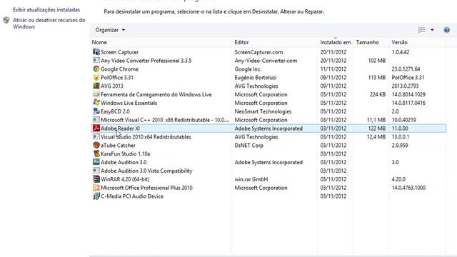Click size 224 KB cell

378,94
